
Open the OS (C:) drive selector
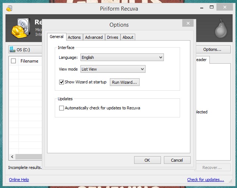(x=25, y=49)
